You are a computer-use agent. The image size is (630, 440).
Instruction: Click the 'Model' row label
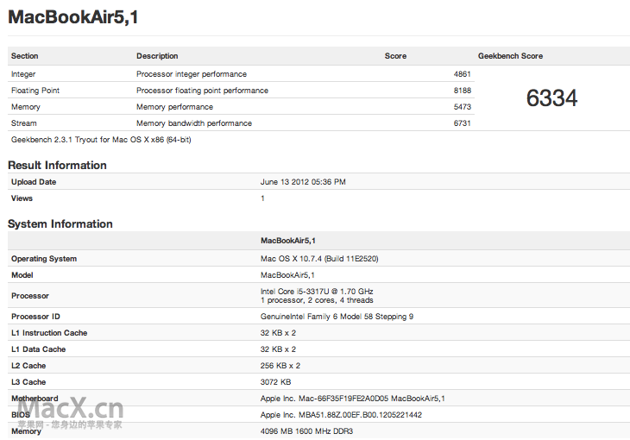click(22, 275)
